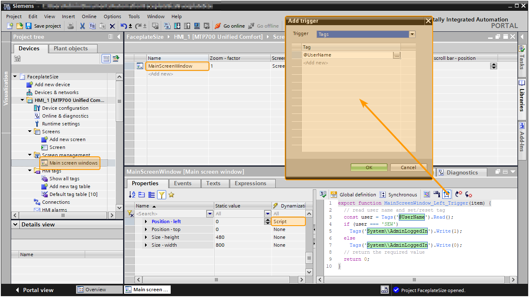Expand the Position - left property row
Viewport: 529px width, 297px height.
(146, 222)
